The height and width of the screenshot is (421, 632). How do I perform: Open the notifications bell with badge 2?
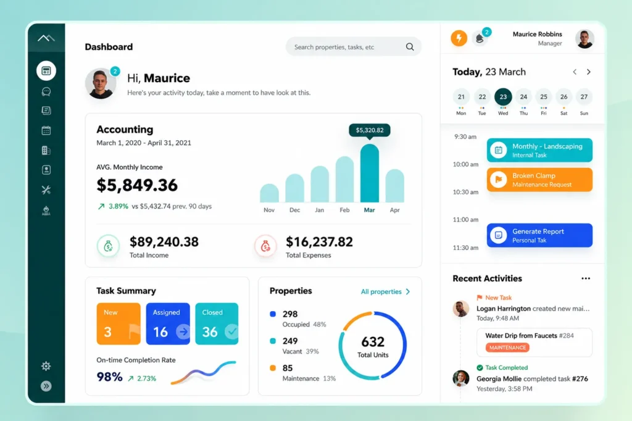click(x=480, y=38)
